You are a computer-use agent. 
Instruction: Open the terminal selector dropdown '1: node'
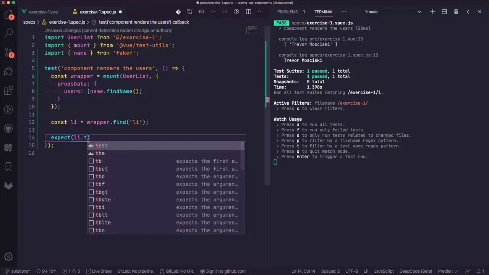[x=393, y=12]
